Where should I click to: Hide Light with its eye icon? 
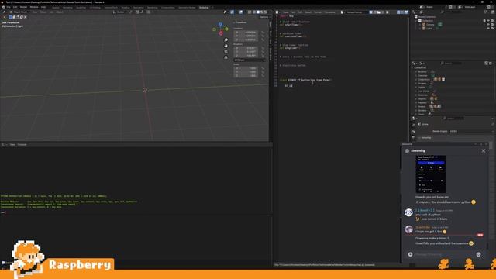click(488, 29)
